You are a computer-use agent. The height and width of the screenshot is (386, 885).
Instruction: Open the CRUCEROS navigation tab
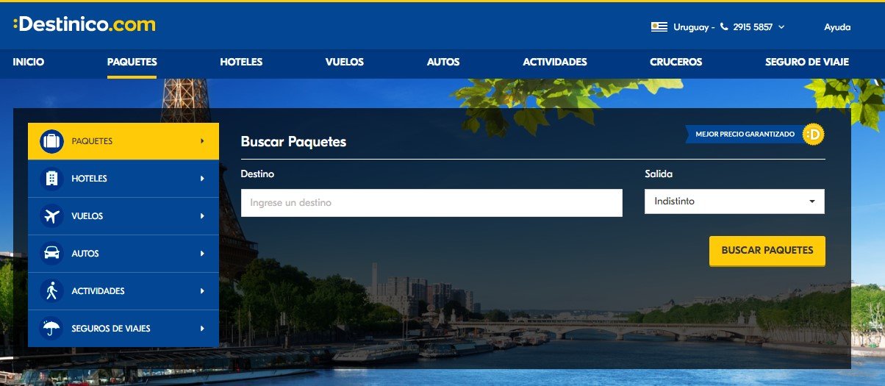click(676, 62)
